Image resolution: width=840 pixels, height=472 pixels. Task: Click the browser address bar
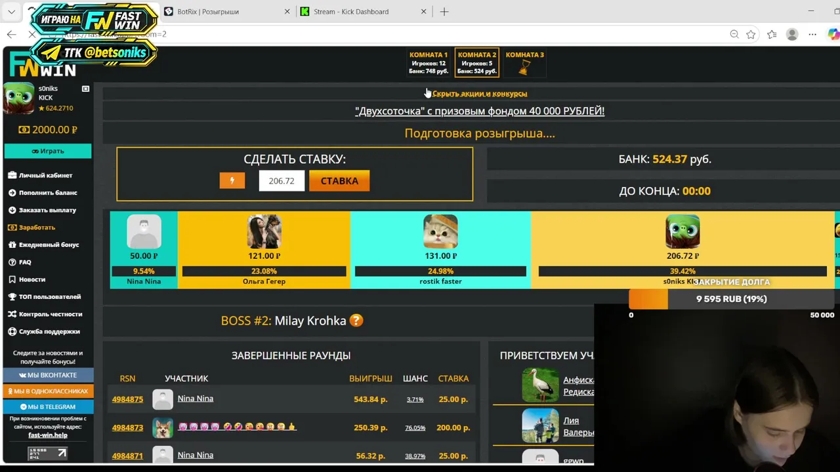click(394, 34)
